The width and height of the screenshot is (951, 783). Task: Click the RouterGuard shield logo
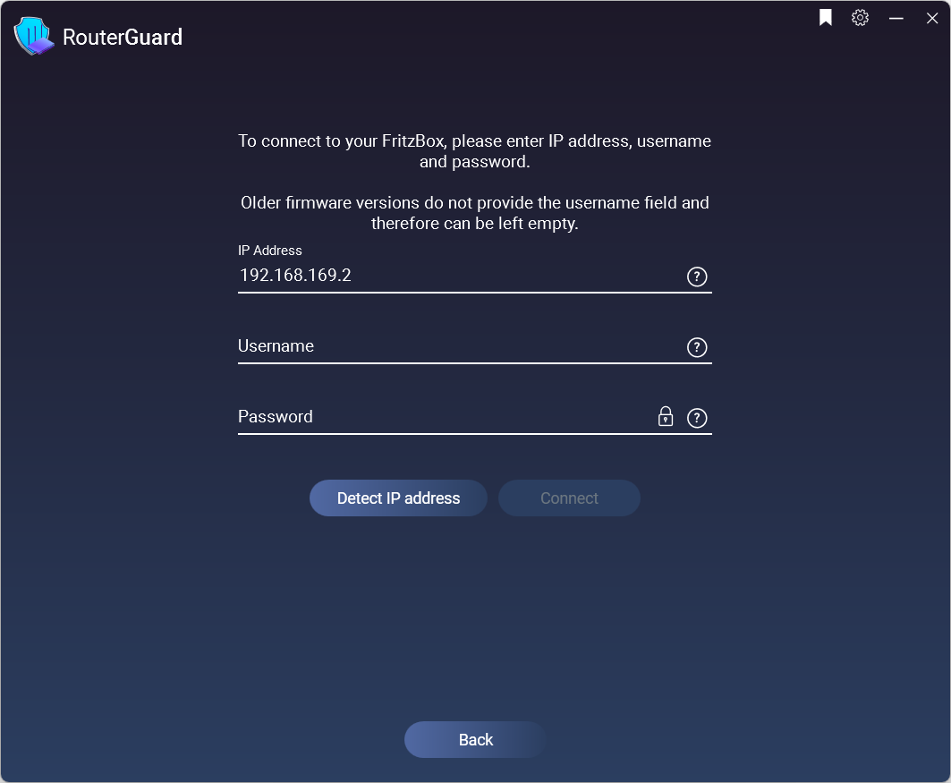point(33,37)
